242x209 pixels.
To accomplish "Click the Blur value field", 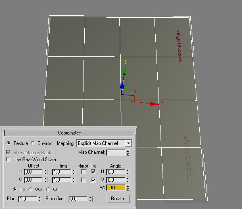I will click(27, 199).
